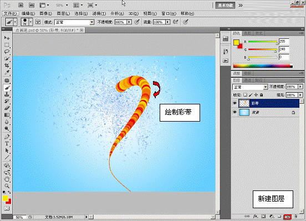This screenshot has height=221, width=306.
Task: Open the tool preset picker arrow
Action: (x=15, y=22)
